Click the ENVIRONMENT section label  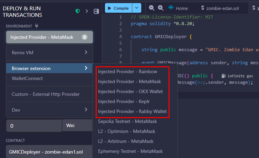pyautogui.click(x=19, y=26)
